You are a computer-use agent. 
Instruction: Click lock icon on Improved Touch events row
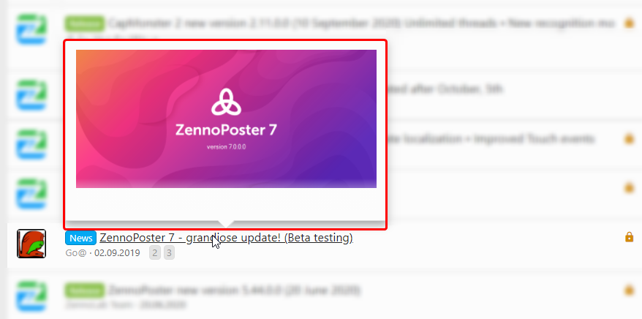(x=629, y=139)
